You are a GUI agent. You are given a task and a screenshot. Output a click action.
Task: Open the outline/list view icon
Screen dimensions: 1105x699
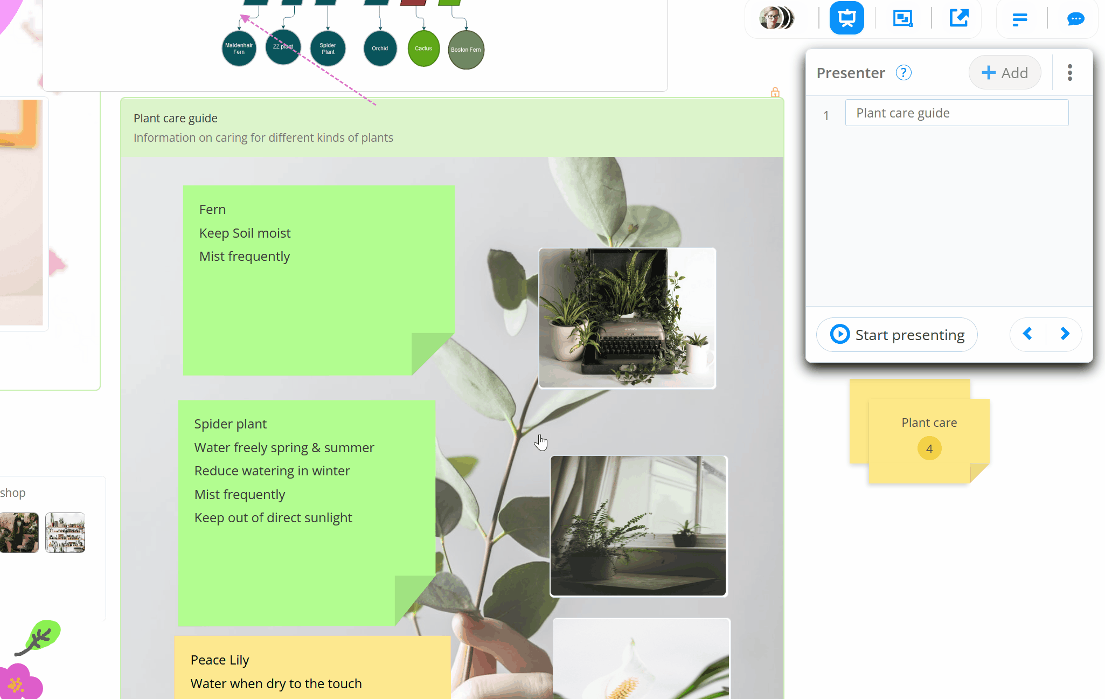[1020, 18]
